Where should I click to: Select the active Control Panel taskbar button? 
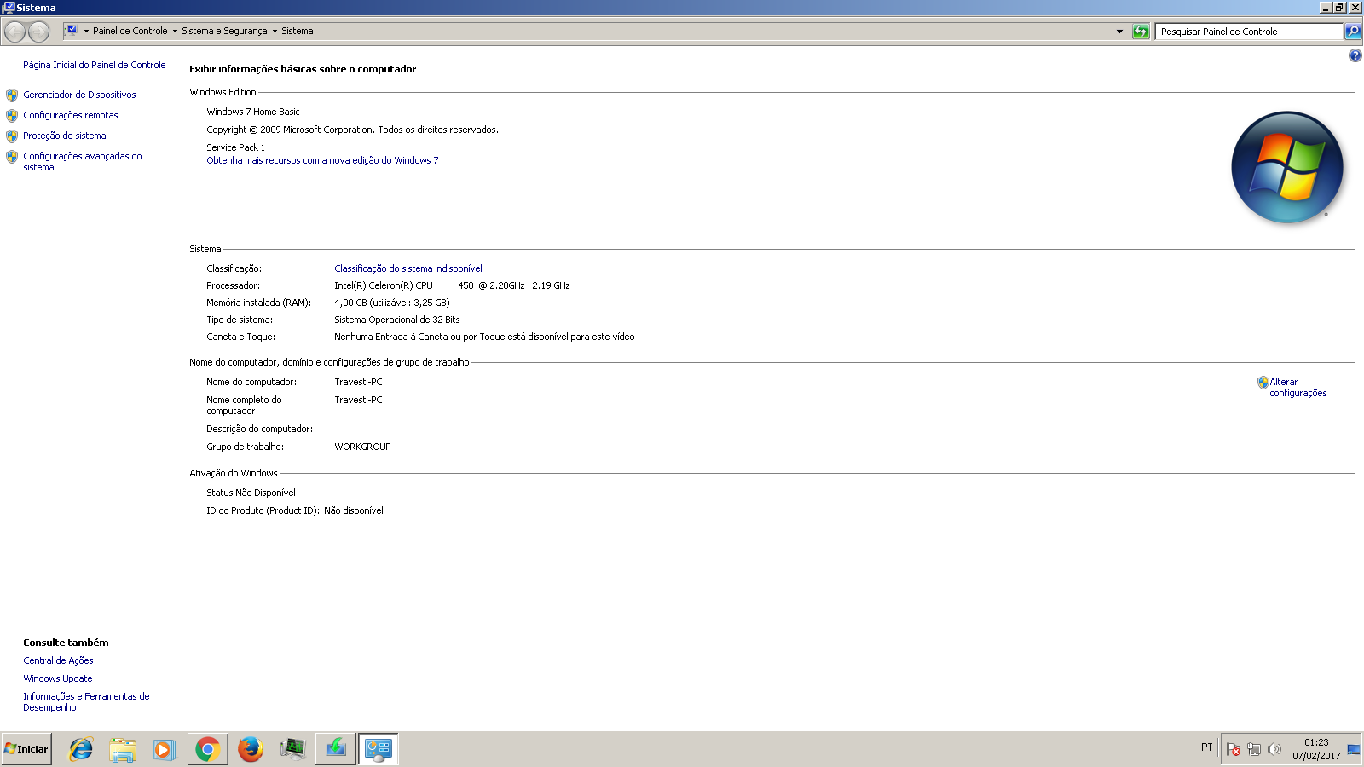(x=378, y=749)
